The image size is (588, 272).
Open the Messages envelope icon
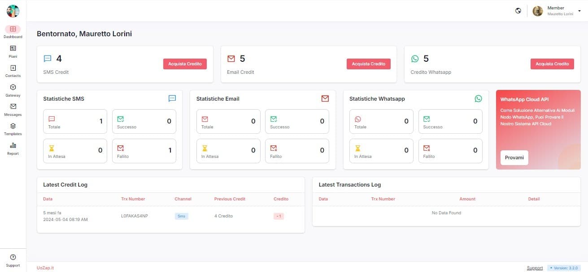13,106
